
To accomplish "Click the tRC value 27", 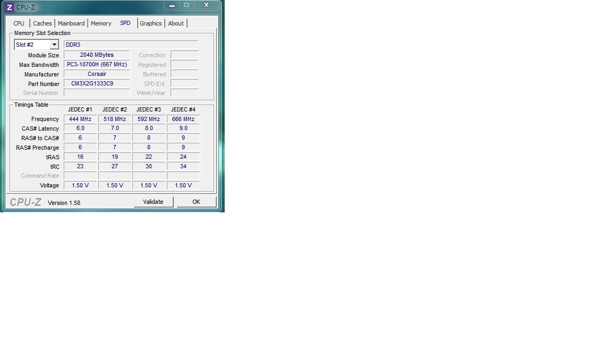I will coord(115,167).
